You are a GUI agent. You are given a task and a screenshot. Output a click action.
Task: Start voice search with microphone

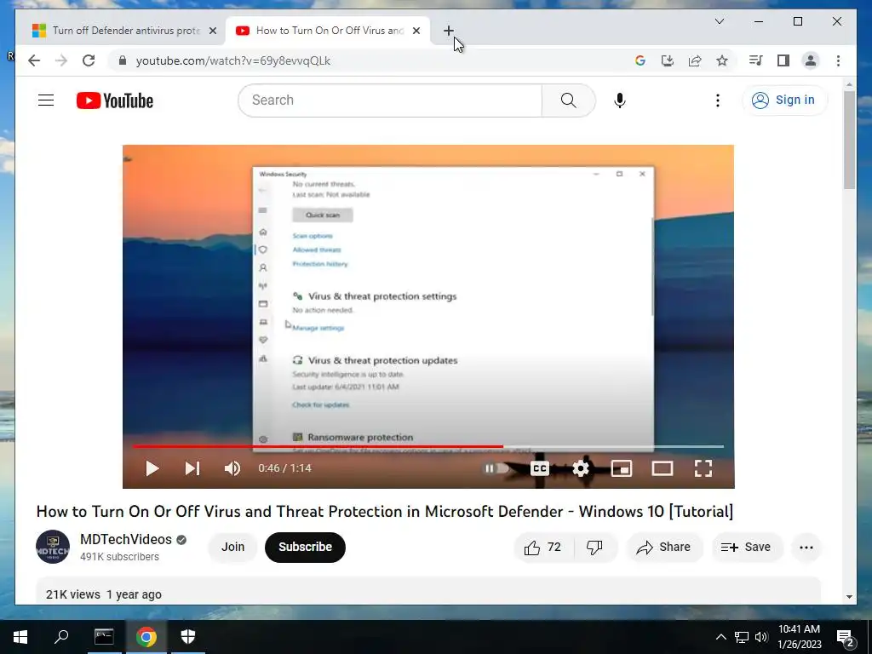620,100
